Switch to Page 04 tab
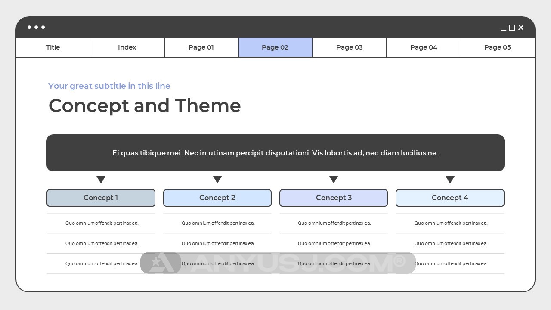 [424, 47]
